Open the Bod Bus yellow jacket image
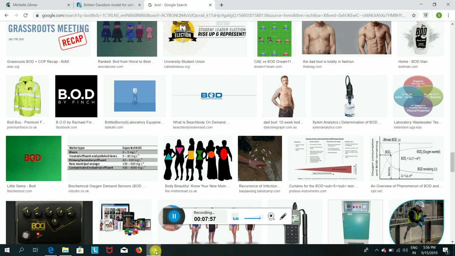This screenshot has width=455, height=256. click(27, 96)
